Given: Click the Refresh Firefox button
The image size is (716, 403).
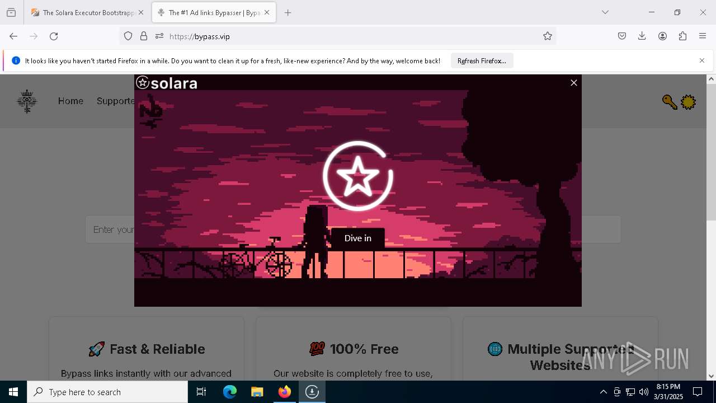Looking at the screenshot, I should (482, 60).
